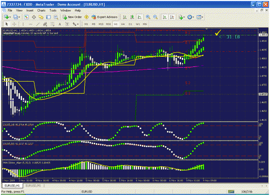Viewport: 270px width, 195px height.
Task: Click the New Order button
Action: (x=72, y=17)
